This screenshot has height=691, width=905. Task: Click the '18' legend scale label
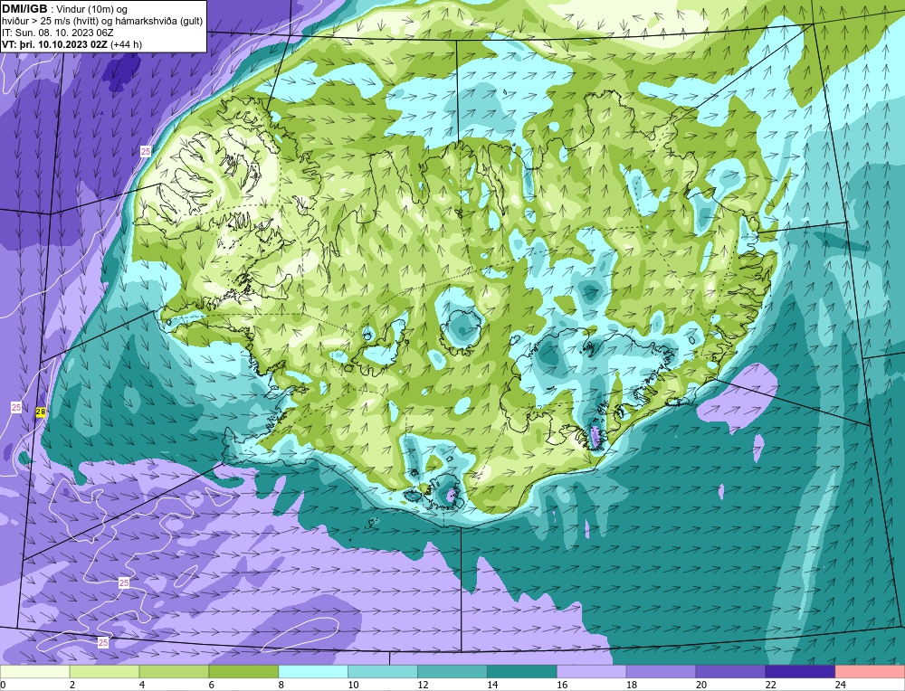(x=632, y=685)
